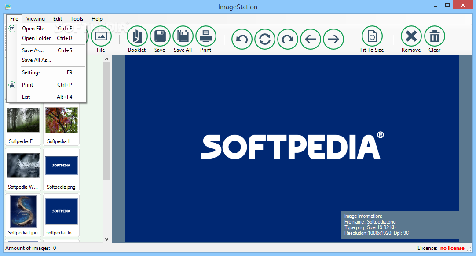The image size is (476, 256).
Task: Open the File menu
Action: click(14, 19)
